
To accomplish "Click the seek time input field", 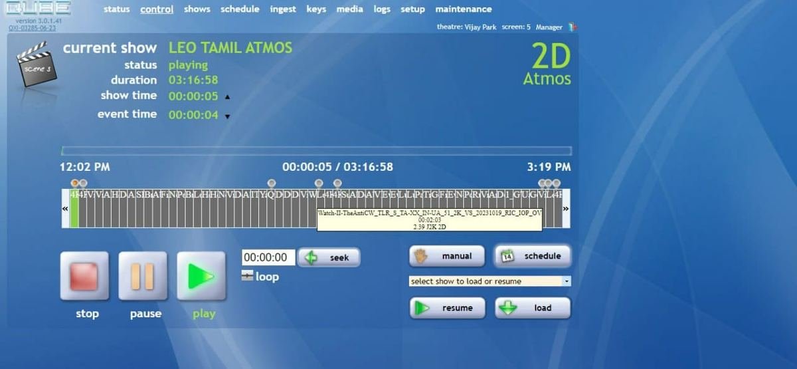I will pyautogui.click(x=268, y=257).
